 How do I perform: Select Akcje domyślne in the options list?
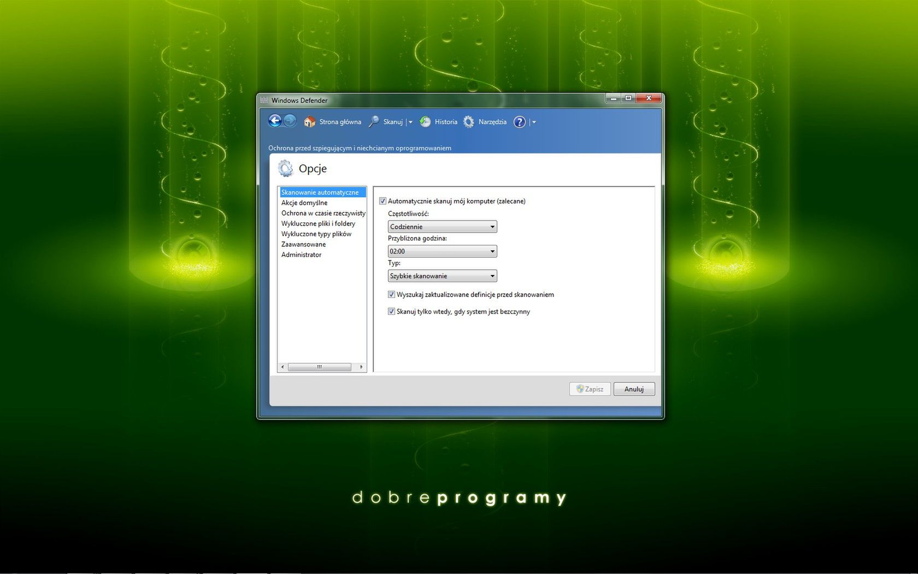click(x=322, y=203)
